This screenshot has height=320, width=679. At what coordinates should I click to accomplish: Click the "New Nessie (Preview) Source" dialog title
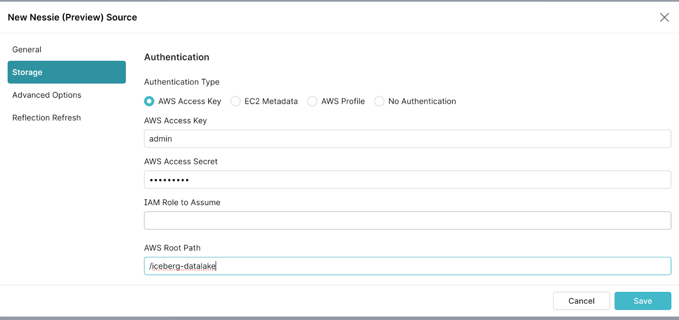coord(73,17)
